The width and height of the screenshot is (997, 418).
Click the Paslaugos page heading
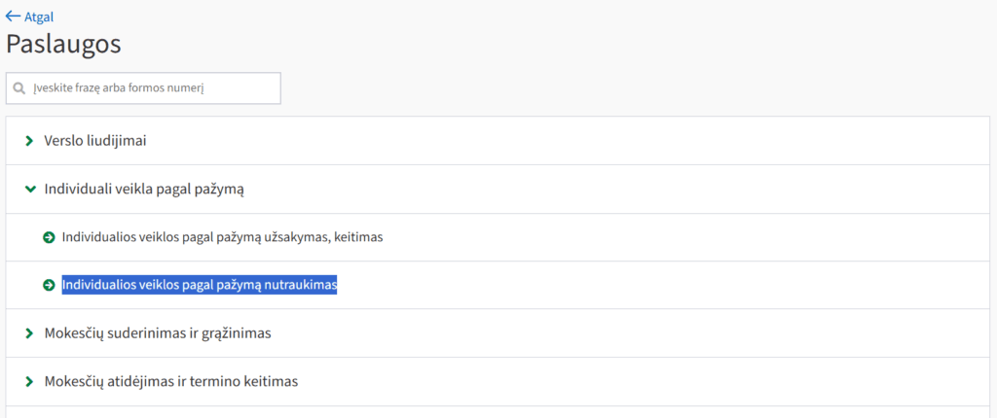(x=63, y=45)
